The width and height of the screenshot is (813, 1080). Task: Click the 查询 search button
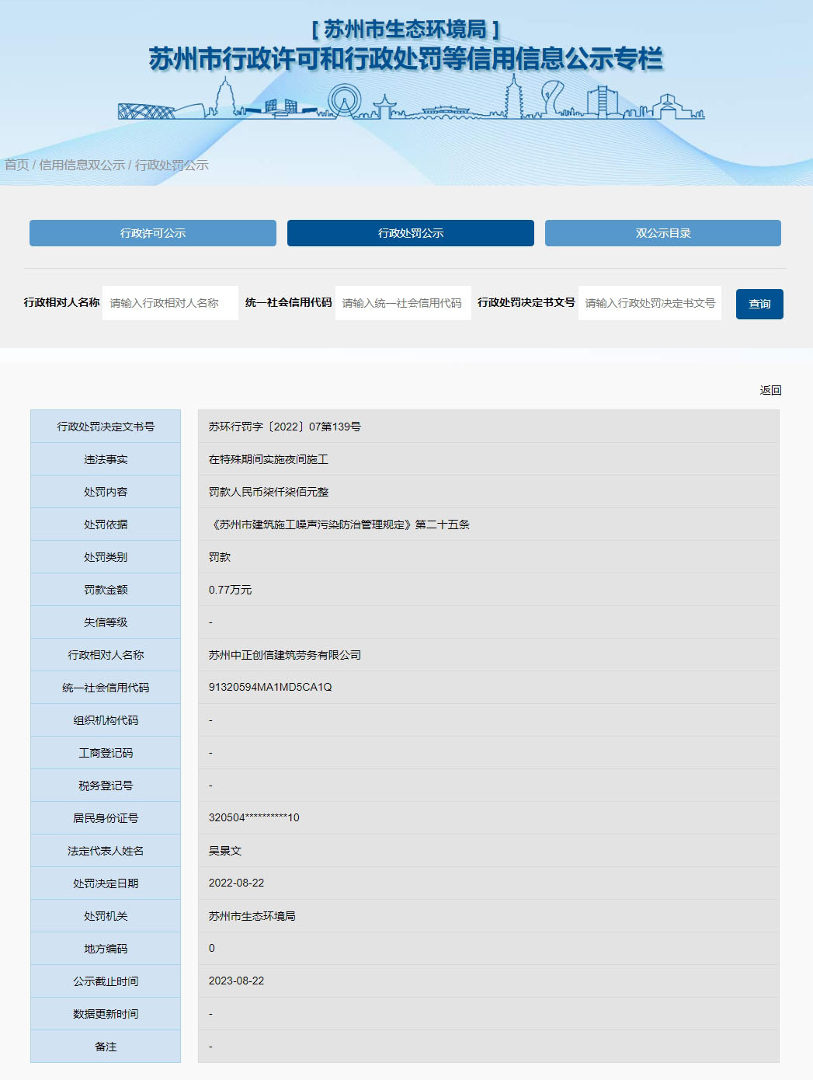[x=759, y=304]
